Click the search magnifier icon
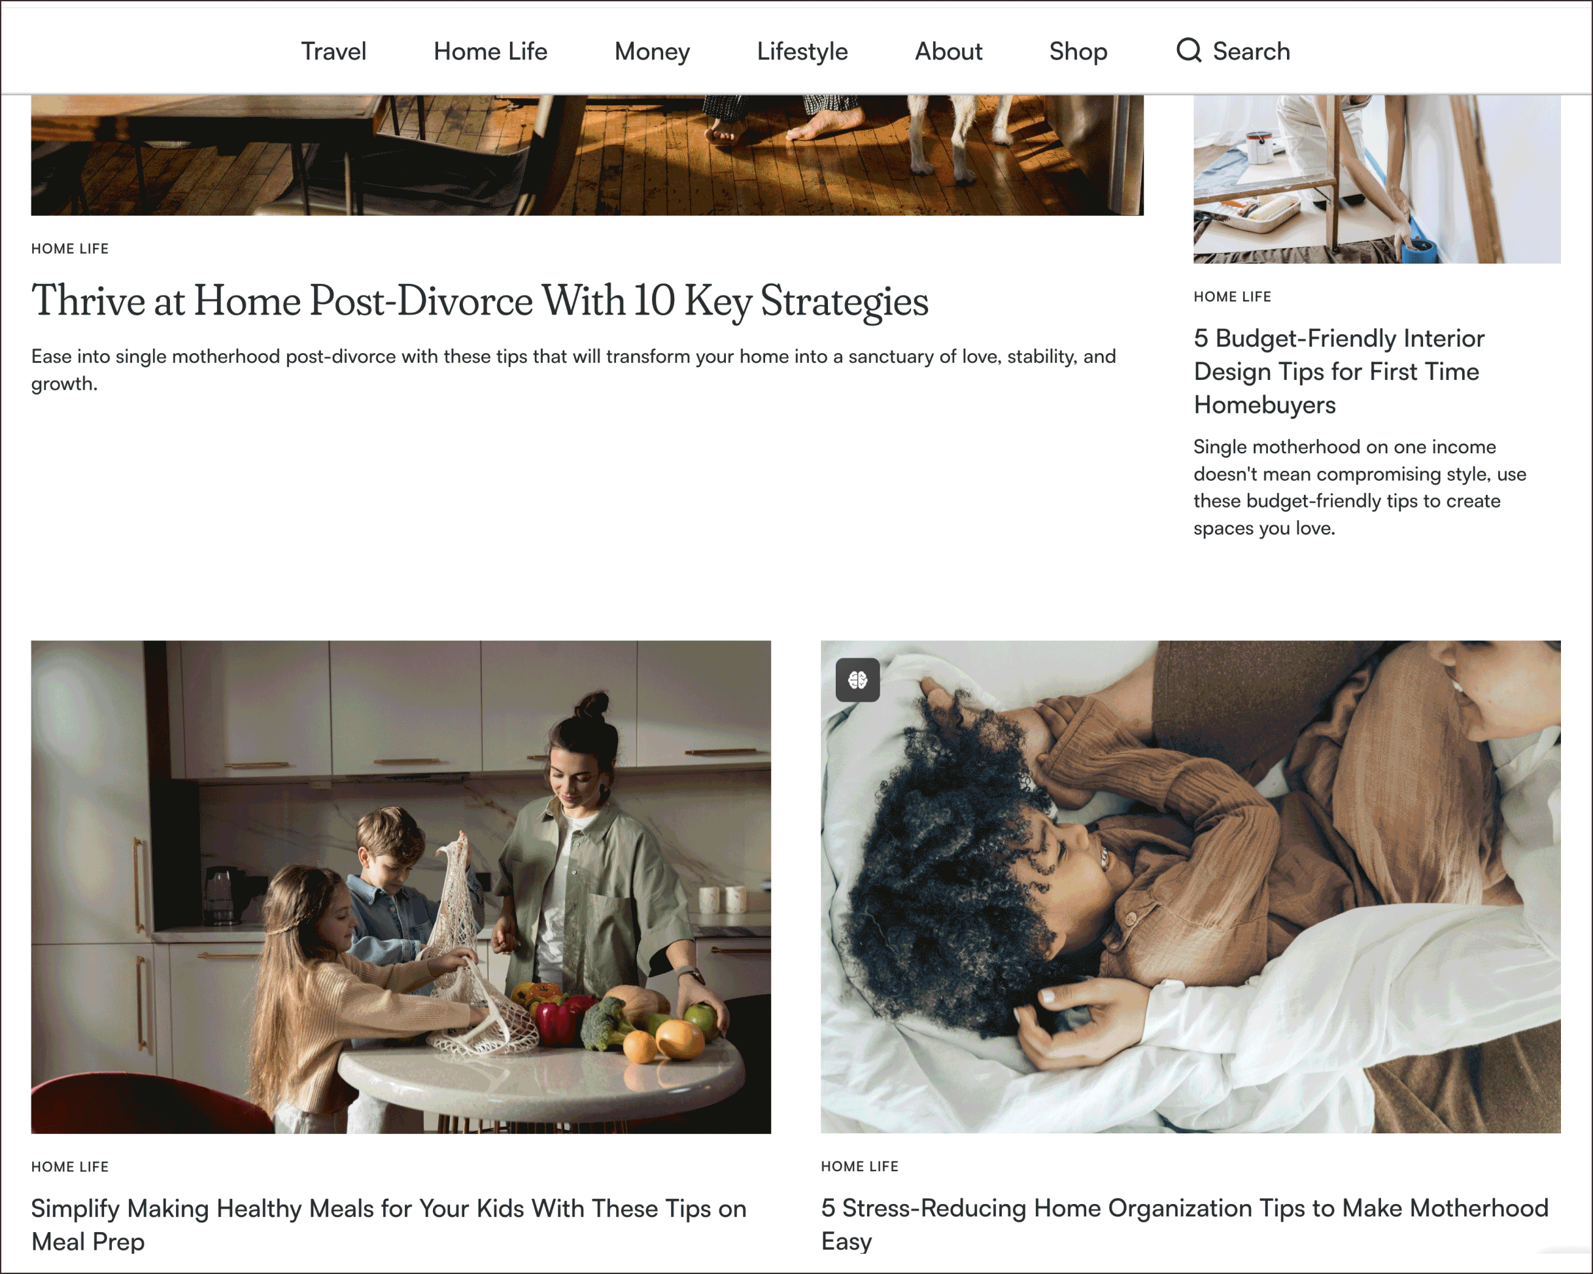 1189,50
